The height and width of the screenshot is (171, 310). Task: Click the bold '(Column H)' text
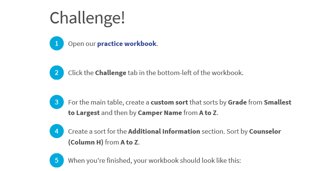point(85,142)
